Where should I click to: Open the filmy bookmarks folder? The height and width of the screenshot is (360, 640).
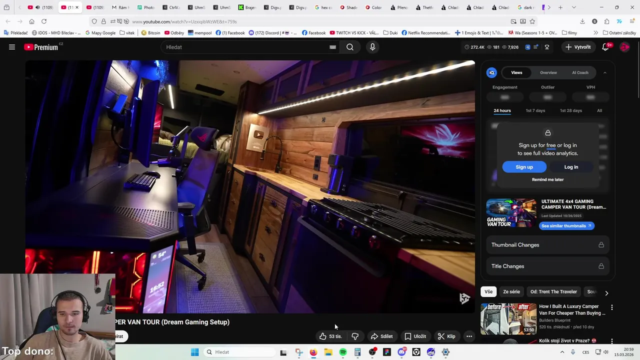569,33
